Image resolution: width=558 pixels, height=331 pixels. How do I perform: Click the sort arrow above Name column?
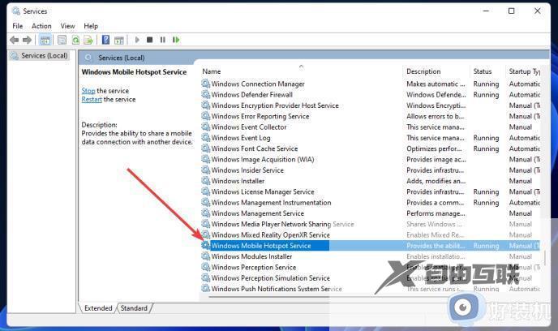coord(302,67)
